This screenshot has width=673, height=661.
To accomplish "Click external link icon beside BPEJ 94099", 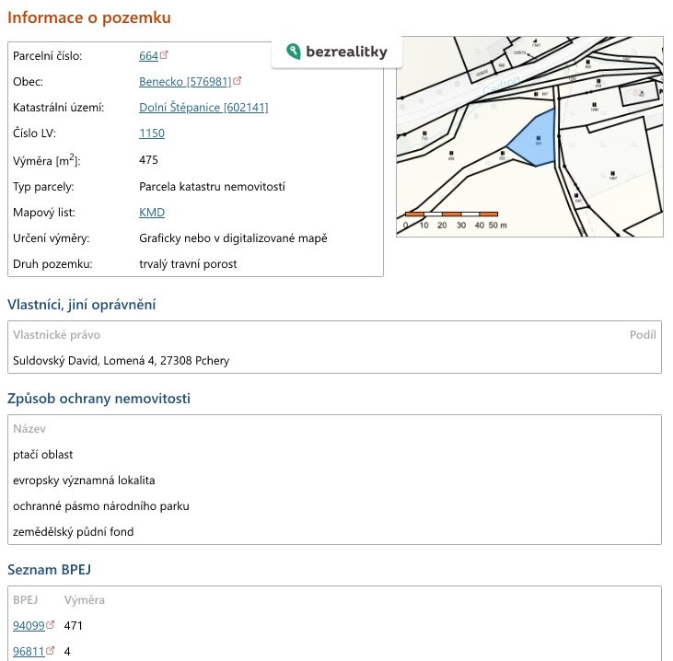I will click(51, 626).
